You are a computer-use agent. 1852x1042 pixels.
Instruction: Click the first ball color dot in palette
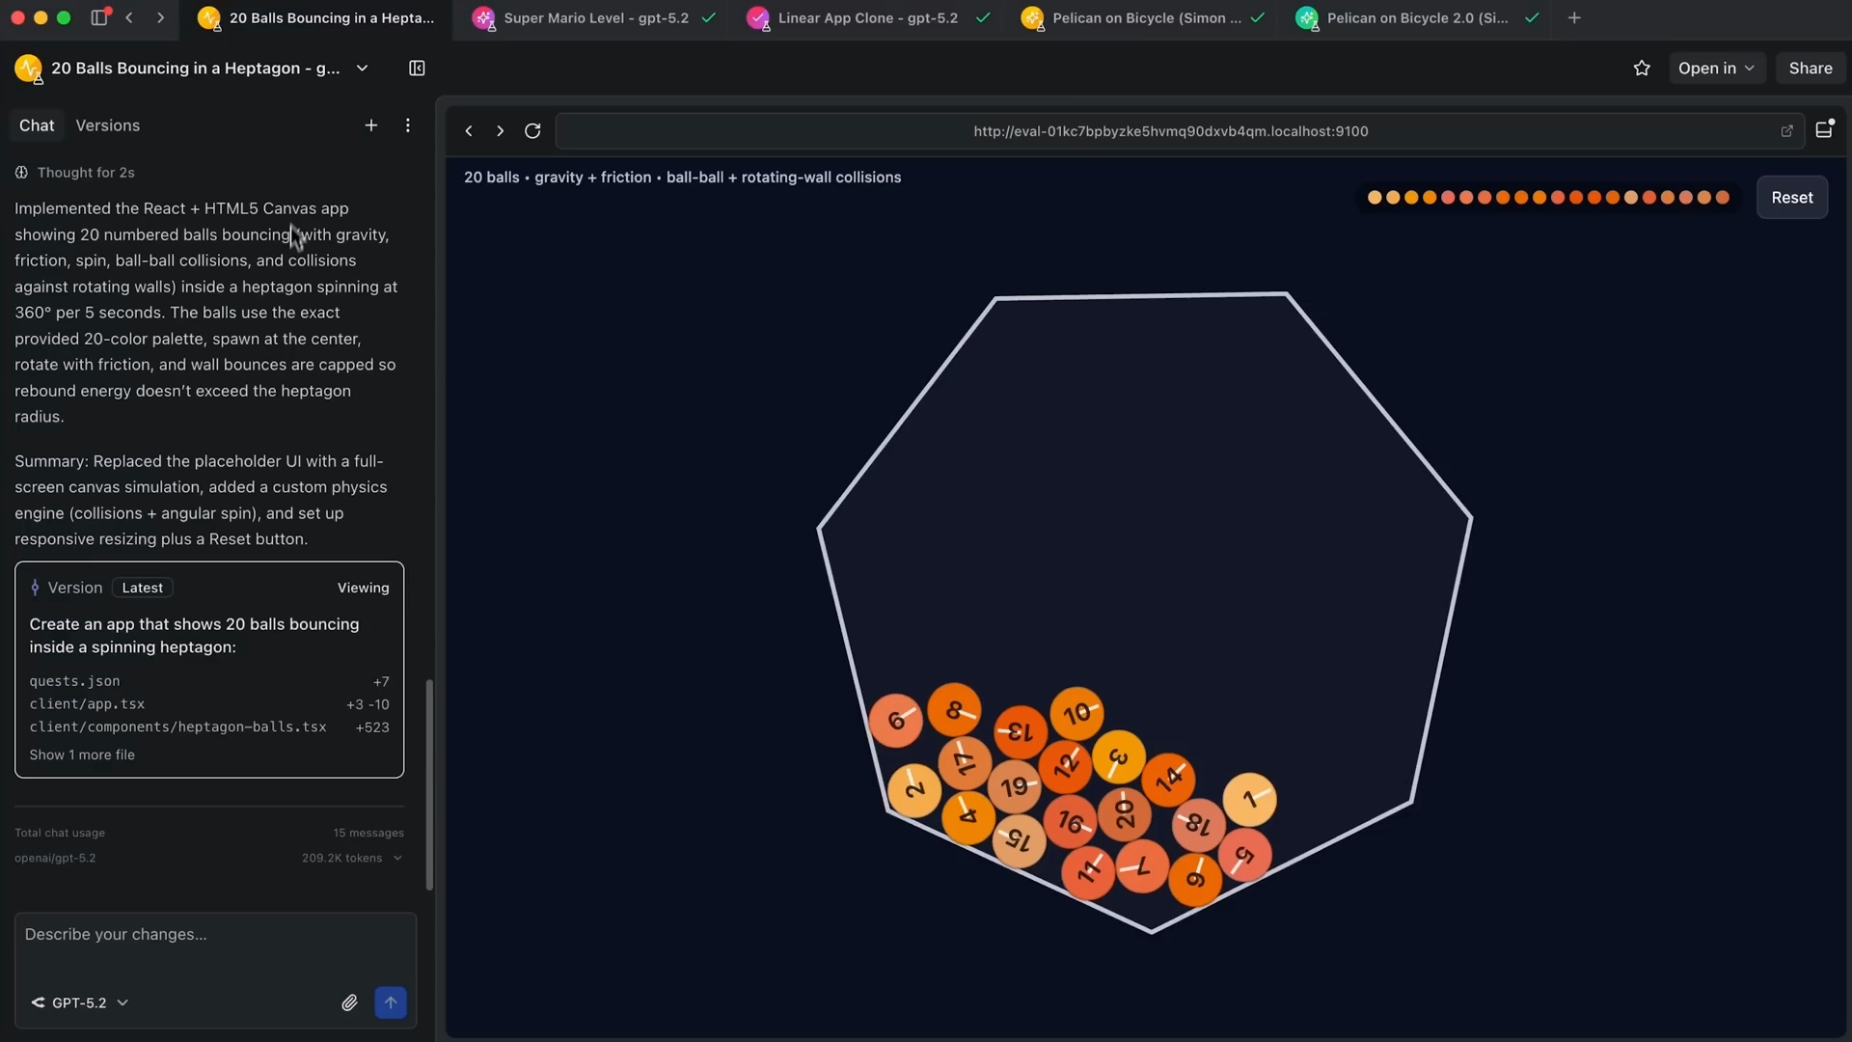1375,198
